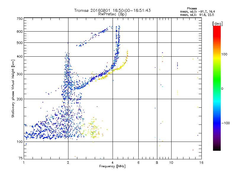Image resolution: width=237 pixels, height=177 pixels.
Task: Click the 'mean, sd,O: -91.7, 16.4' line
Action: tap(197, 12)
